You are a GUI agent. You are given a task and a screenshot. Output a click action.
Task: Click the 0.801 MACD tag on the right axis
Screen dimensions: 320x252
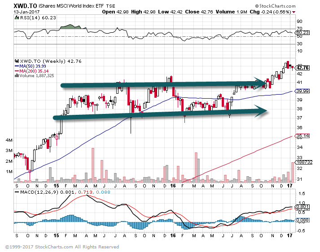click(302, 207)
